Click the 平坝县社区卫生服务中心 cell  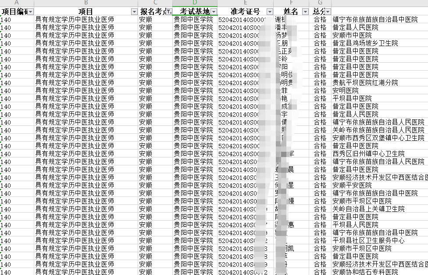click(368, 241)
